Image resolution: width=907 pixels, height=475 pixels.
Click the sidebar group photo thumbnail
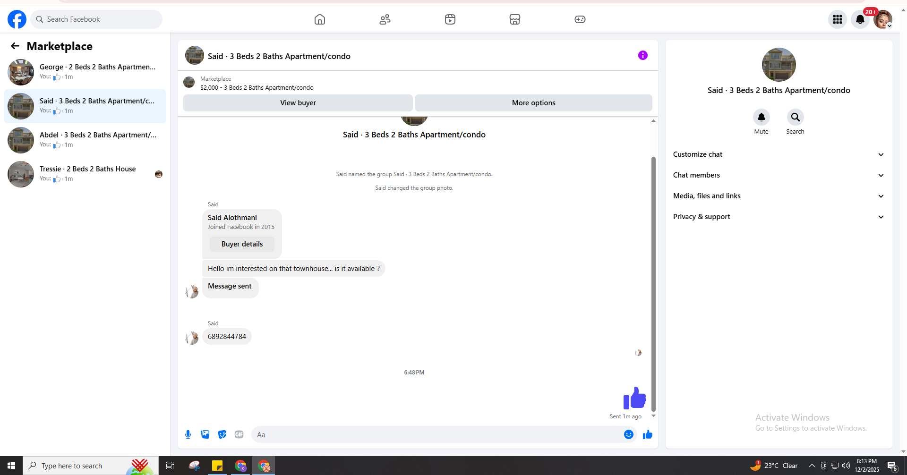pos(779,65)
